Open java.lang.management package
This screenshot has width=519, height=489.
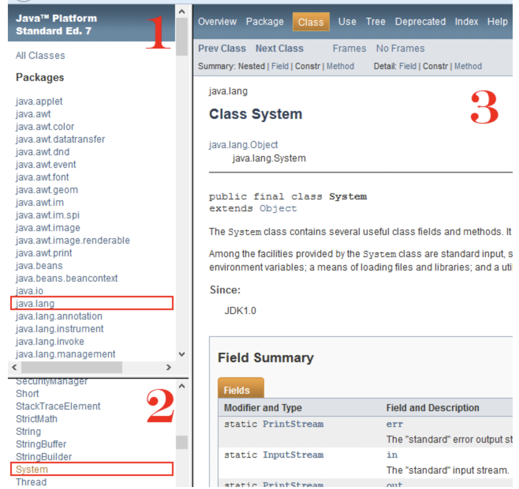(x=65, y=354)
